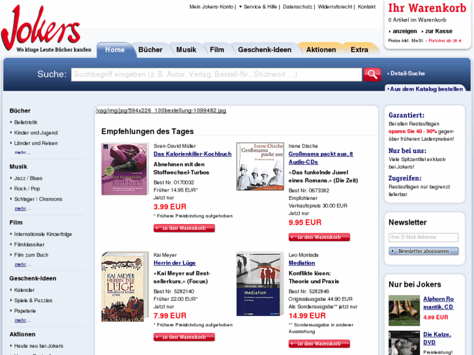Click mehr under Geschenk-Ideen section
Screen dimensions: 474x355
[22, 320]
